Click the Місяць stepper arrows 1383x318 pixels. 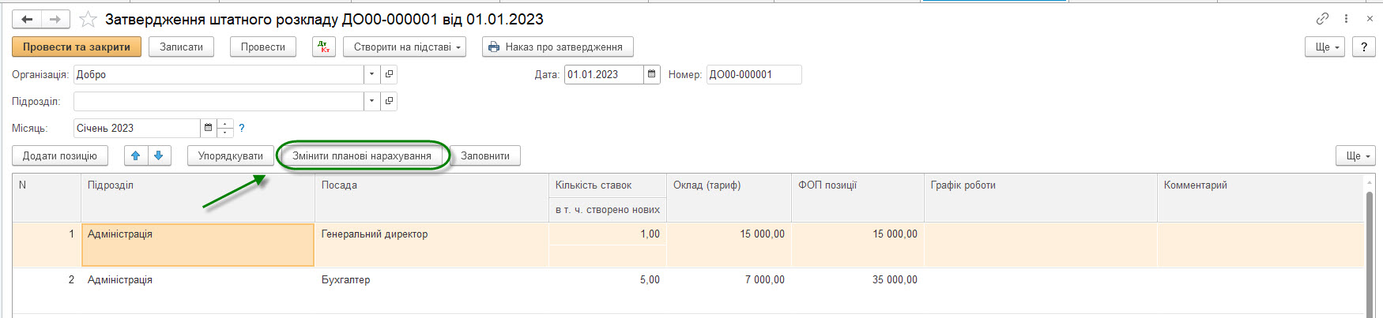pyautogui.click(x=225, y=128)
